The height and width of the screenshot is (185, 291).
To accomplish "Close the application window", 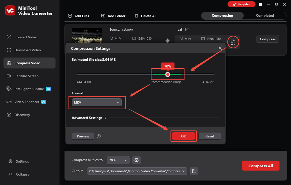I will [x=284, y=4].
